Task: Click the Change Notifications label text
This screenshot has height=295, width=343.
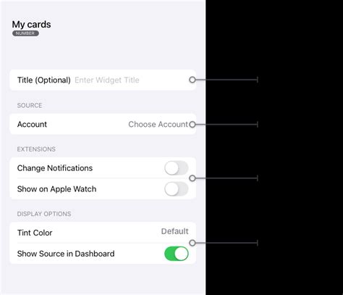Action: [55, 168]
